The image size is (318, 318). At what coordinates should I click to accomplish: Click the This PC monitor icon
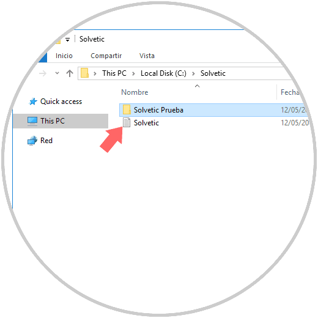[32, 121]
